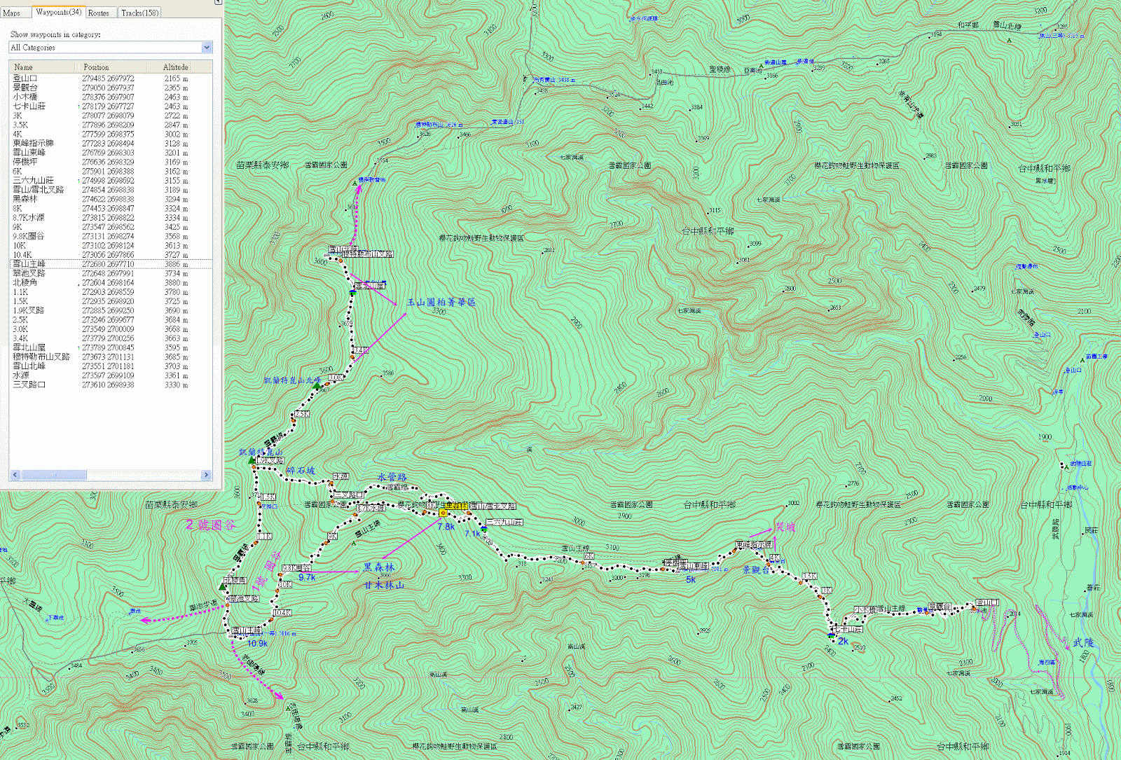
Task: Select the 登山口 row in the waypoint list
Action: tap(111, 78)
